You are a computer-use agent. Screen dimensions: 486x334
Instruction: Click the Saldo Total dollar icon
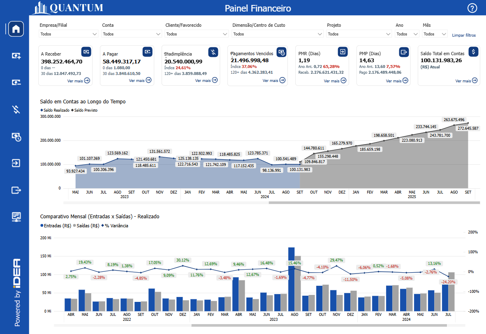[474, 52]
